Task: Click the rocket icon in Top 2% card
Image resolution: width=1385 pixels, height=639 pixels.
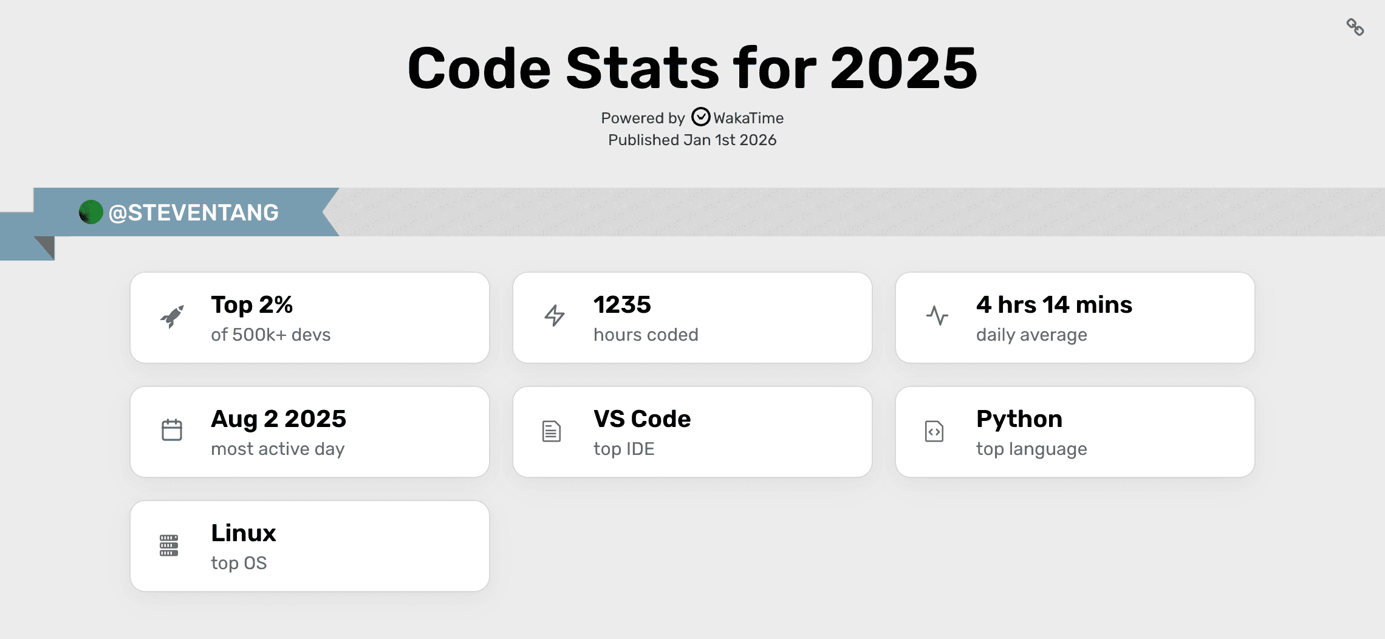Action: [x=172, y=316]
